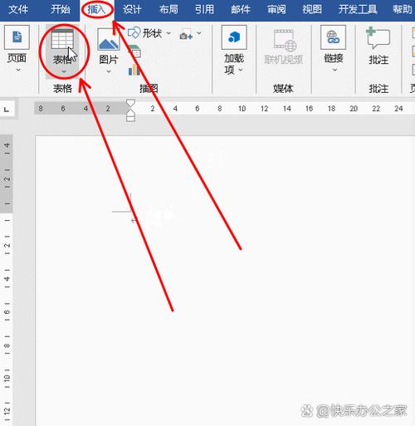Switch to the 开始 tab

click(x=61, y=9)
